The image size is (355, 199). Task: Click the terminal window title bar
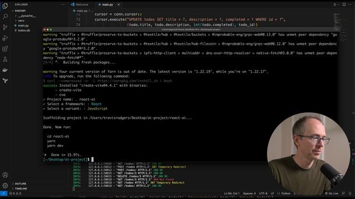point(191,29)
